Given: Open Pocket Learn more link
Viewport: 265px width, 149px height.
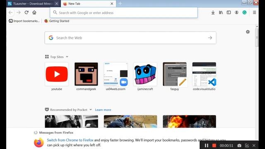Looking at the screenshot, I should coord(103,110).
